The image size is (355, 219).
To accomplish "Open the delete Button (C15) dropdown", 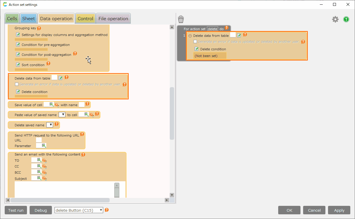I will click(x=79, y=210).
